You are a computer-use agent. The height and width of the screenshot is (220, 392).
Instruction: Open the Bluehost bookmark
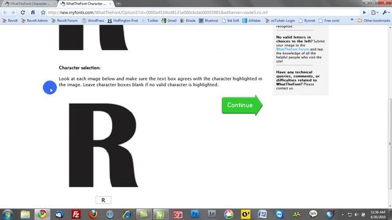(x=208, y=21)
